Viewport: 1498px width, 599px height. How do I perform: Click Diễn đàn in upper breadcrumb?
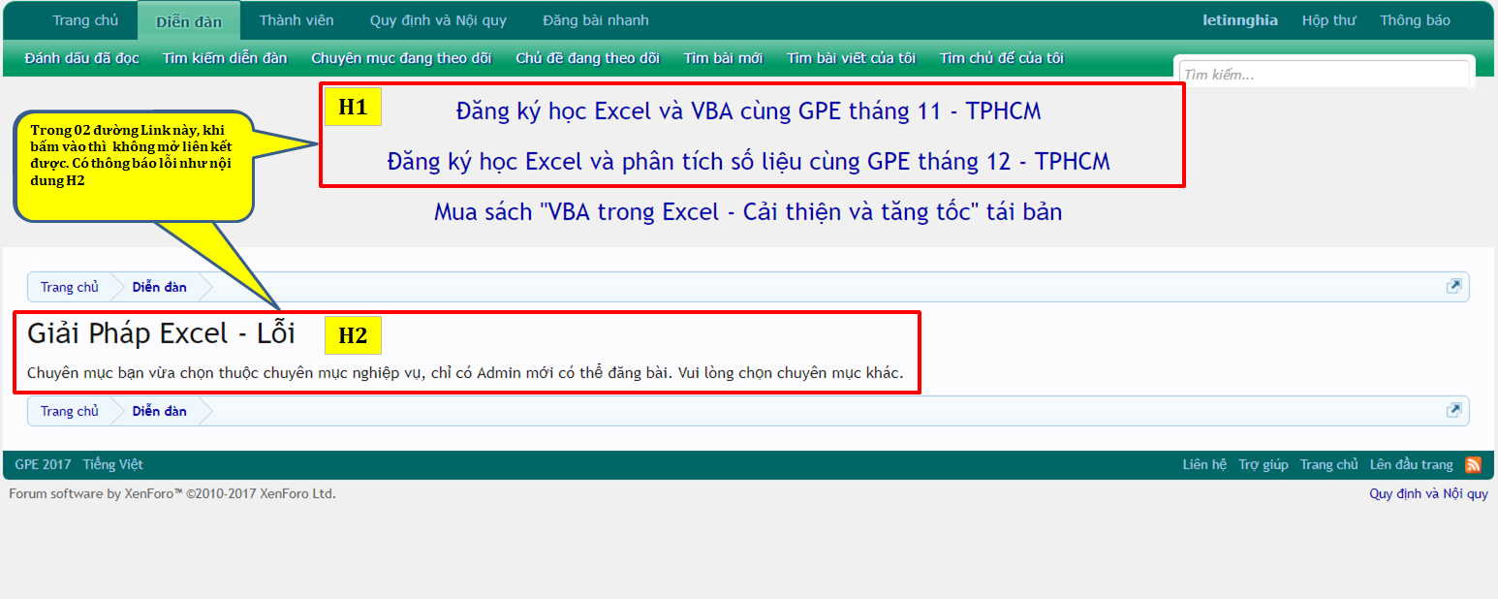pos(160,287)
